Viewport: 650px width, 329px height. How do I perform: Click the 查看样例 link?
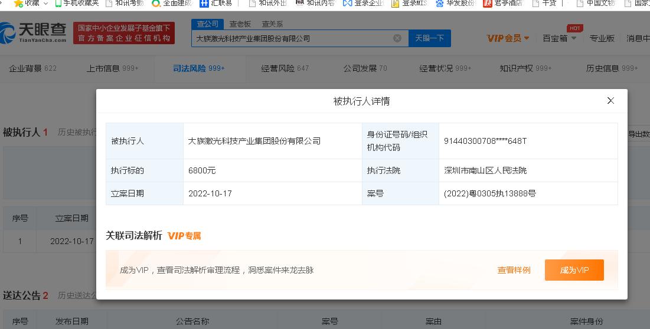(514, 270)
